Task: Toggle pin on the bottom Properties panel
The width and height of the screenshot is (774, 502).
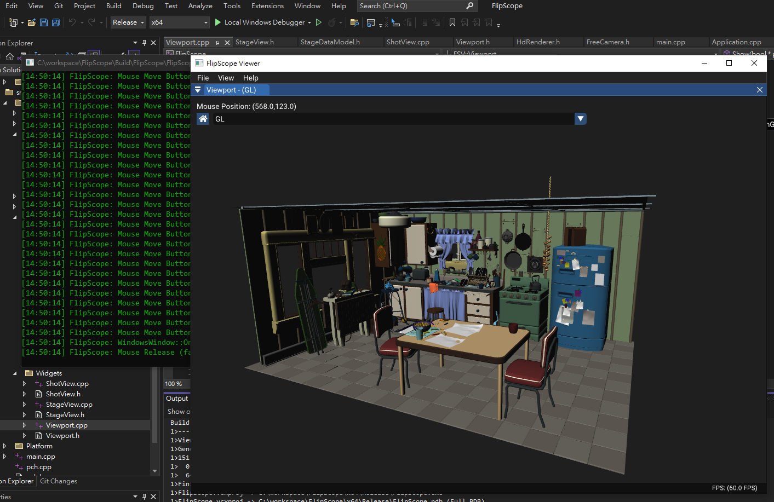Action: coord(144,497)
